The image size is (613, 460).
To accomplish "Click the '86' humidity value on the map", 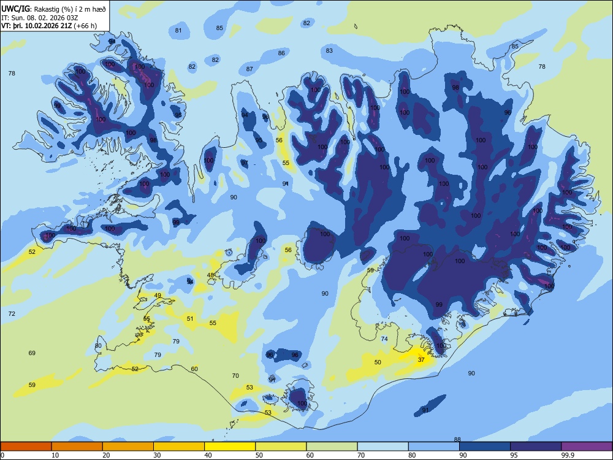I will click(x=281, y=53).
